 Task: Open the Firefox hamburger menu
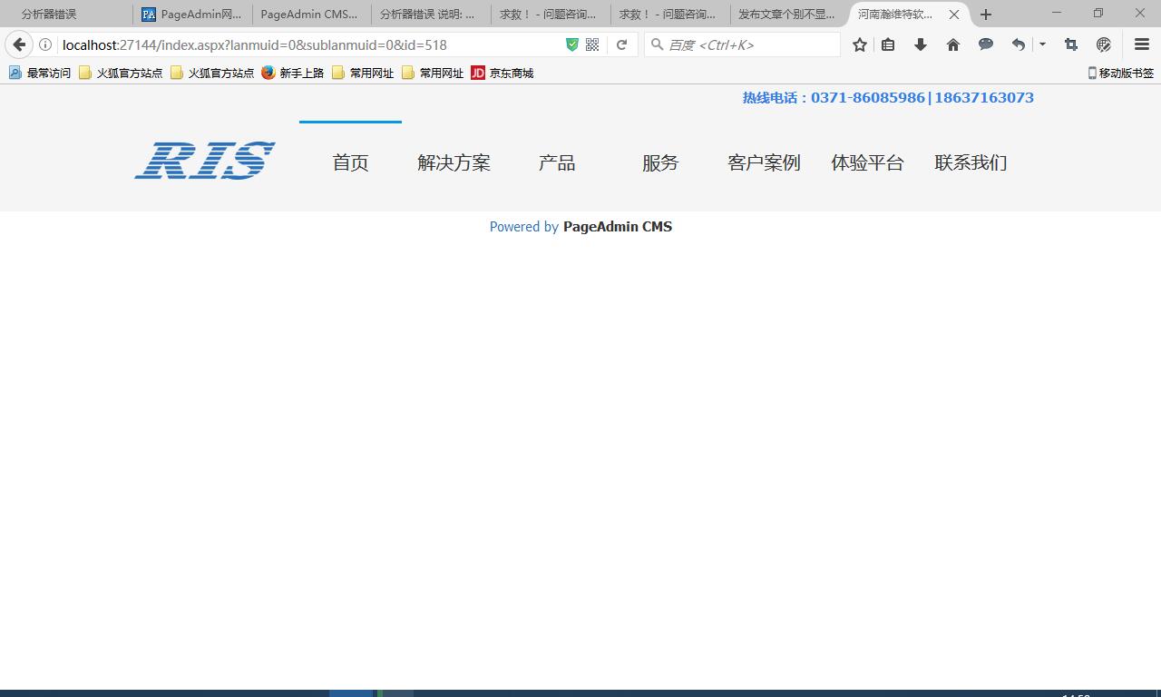1142,44
